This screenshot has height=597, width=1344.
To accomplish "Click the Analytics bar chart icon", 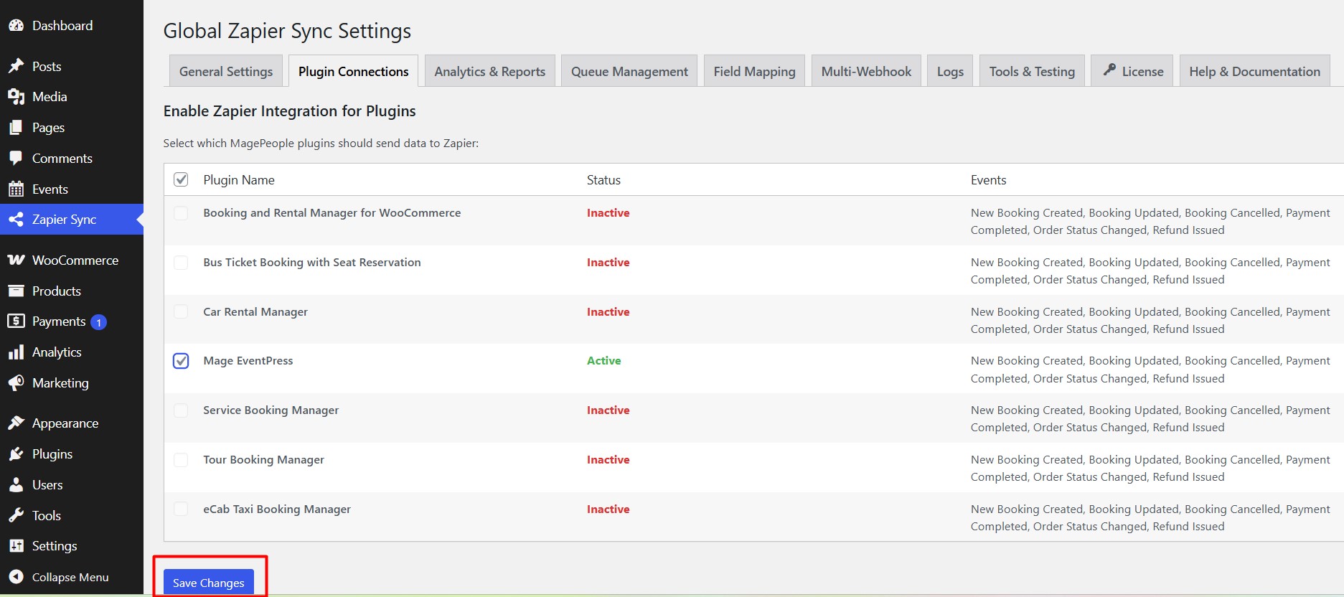I will (x=16, y=352).
